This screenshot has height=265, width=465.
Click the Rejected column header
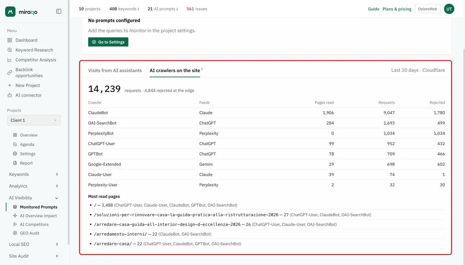[x=437, y=102]
